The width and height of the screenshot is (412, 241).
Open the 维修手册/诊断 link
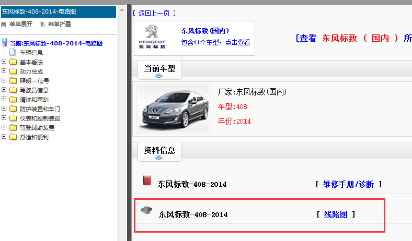click(x=348, y=184)
